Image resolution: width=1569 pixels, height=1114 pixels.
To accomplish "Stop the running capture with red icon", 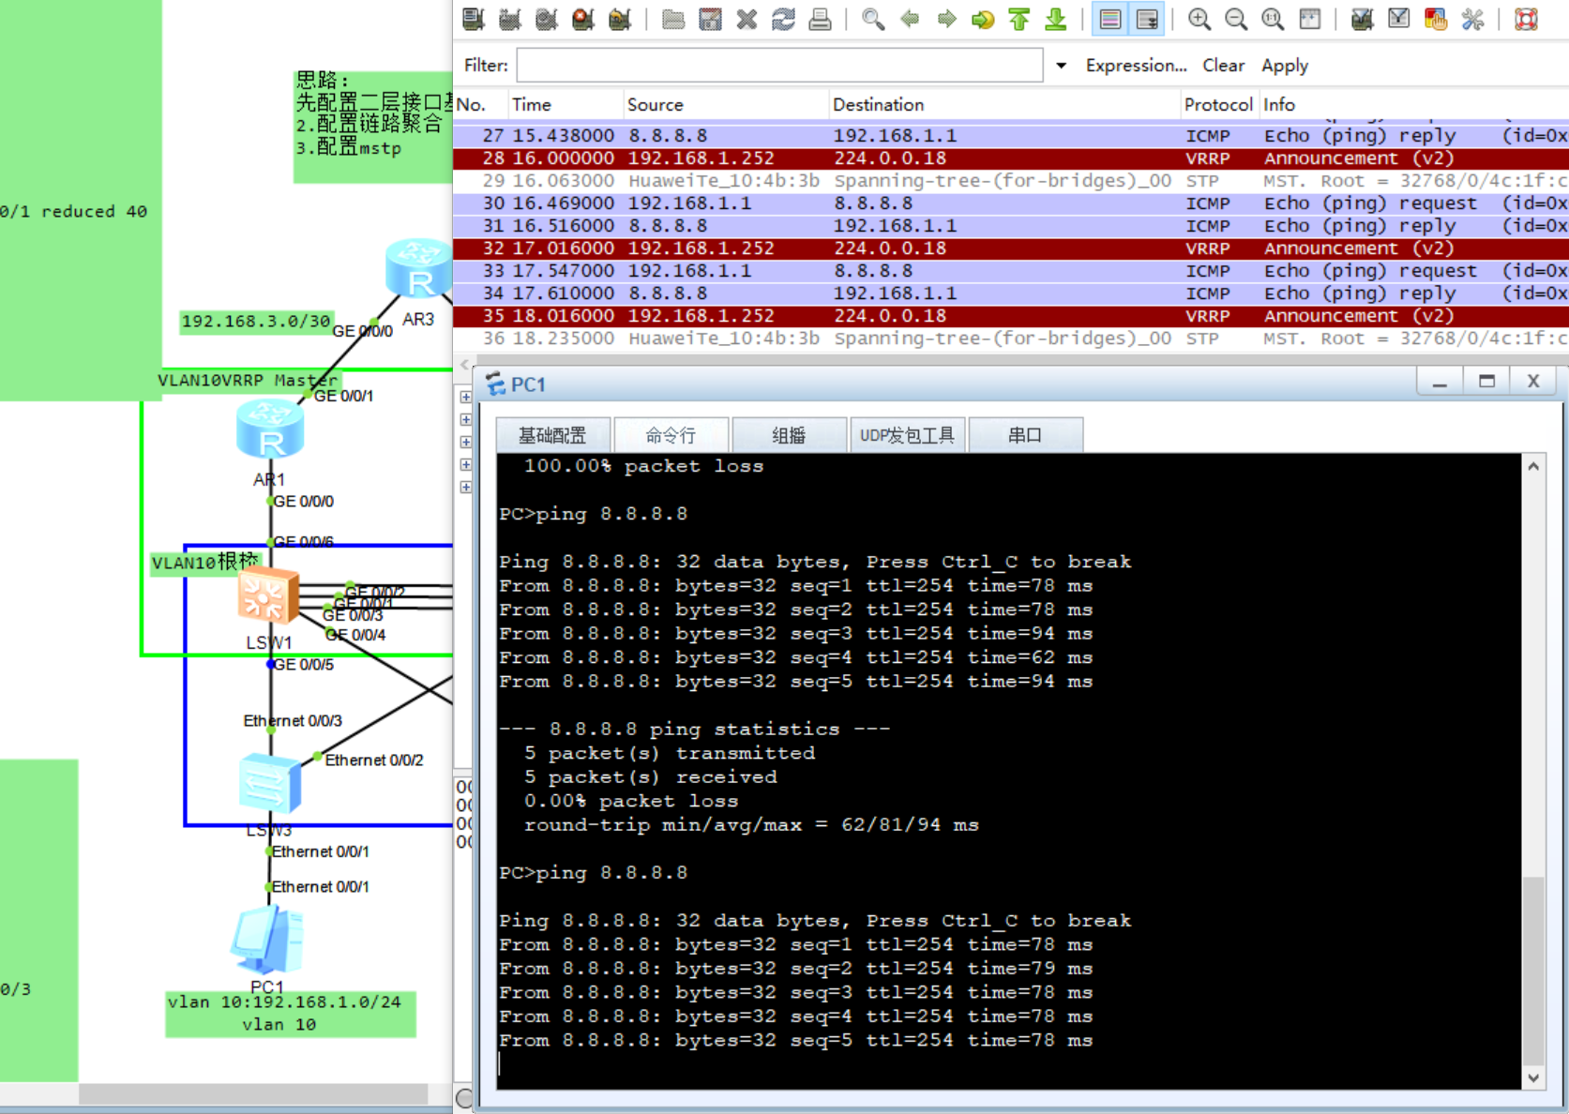I will click(x=583, y=19).
